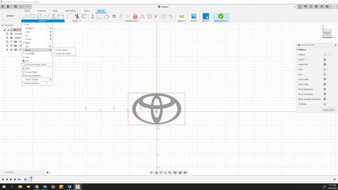Image resolution: width=338 pixels, height=190 pixels.
Task: Click the Undo arrow icon
Action: 21,6
